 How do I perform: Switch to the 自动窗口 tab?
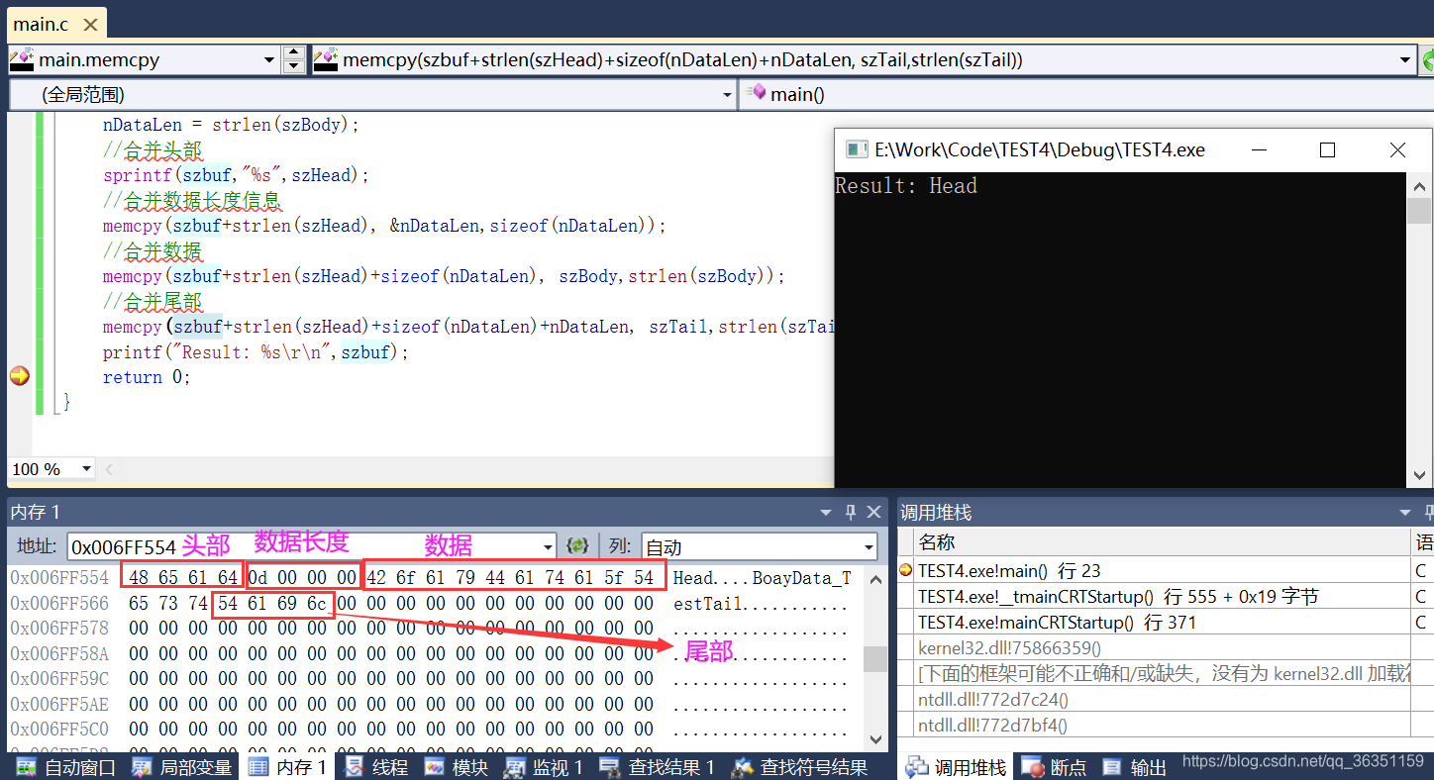tap(66, 767)
